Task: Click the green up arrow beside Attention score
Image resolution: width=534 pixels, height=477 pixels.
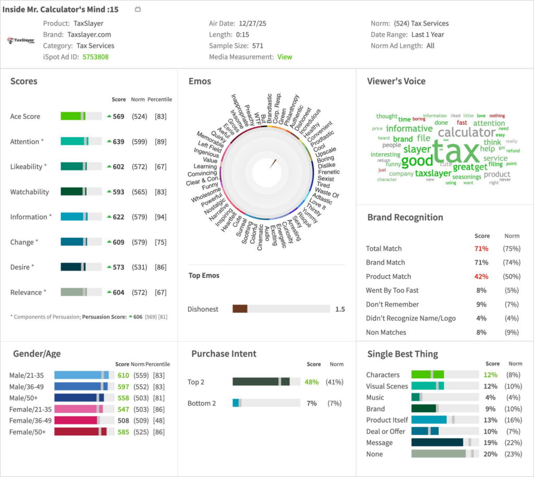Action: (x=109, y=142)
